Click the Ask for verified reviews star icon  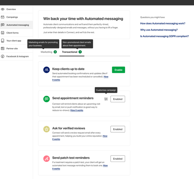pos(47,129)
